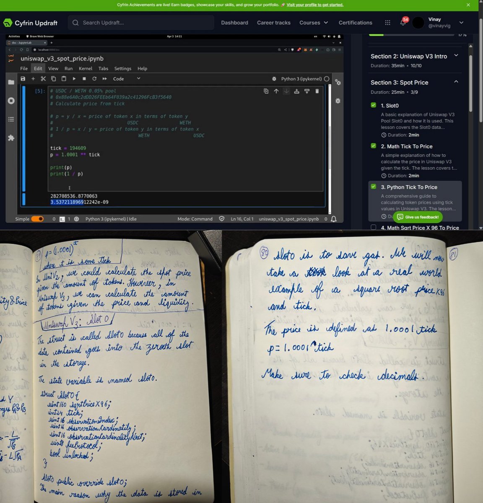Screen dimensions: 483x503
Task: Open the GNOME Activities overview
Action: point(14,36)
